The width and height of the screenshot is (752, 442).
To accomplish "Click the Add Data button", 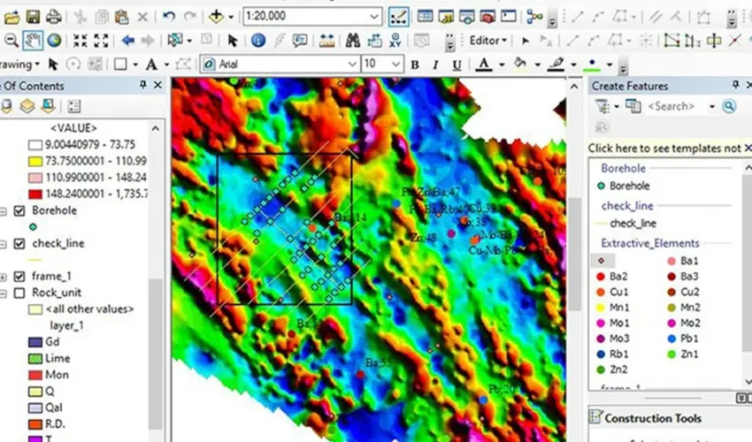I will tap(217, 17).
